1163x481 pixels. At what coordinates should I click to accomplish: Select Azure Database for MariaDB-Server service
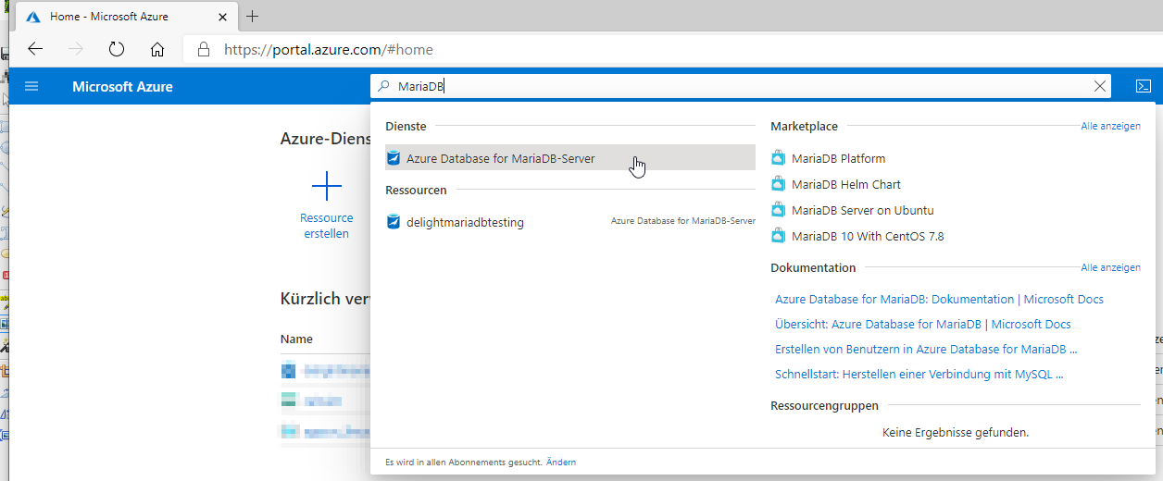500,158
